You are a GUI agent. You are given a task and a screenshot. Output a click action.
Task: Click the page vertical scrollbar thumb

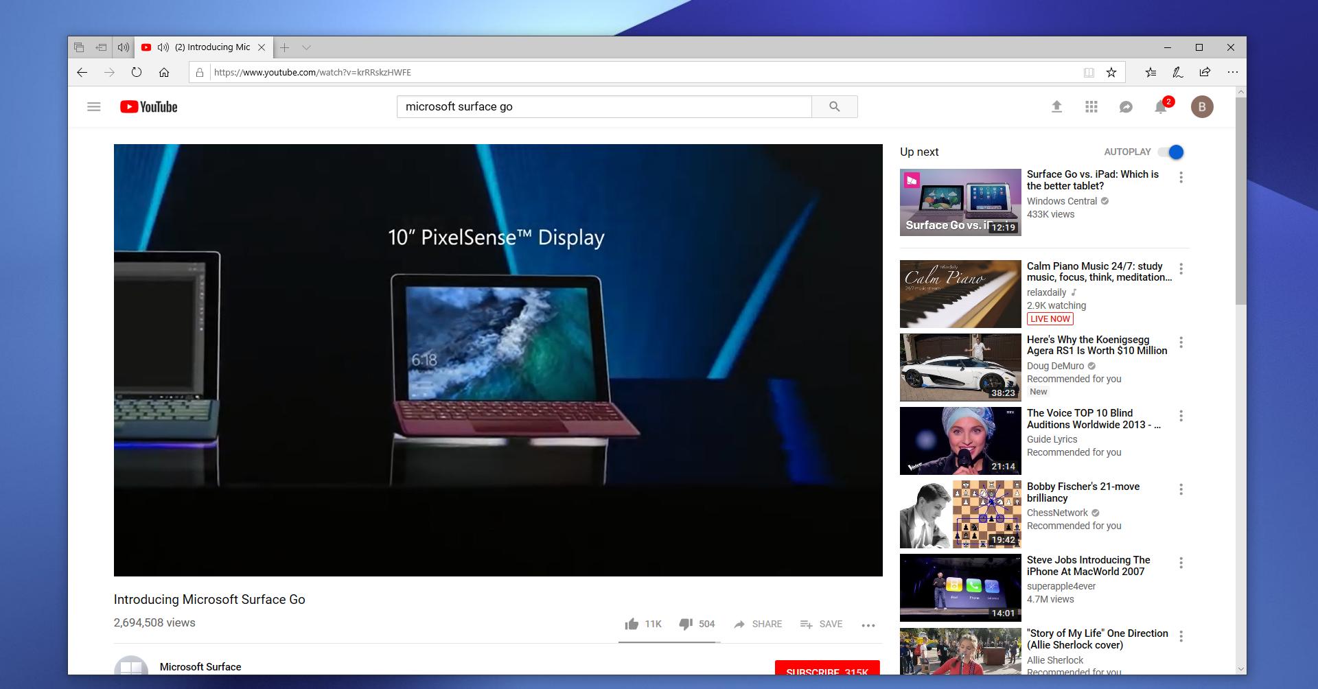point(1240,201)
